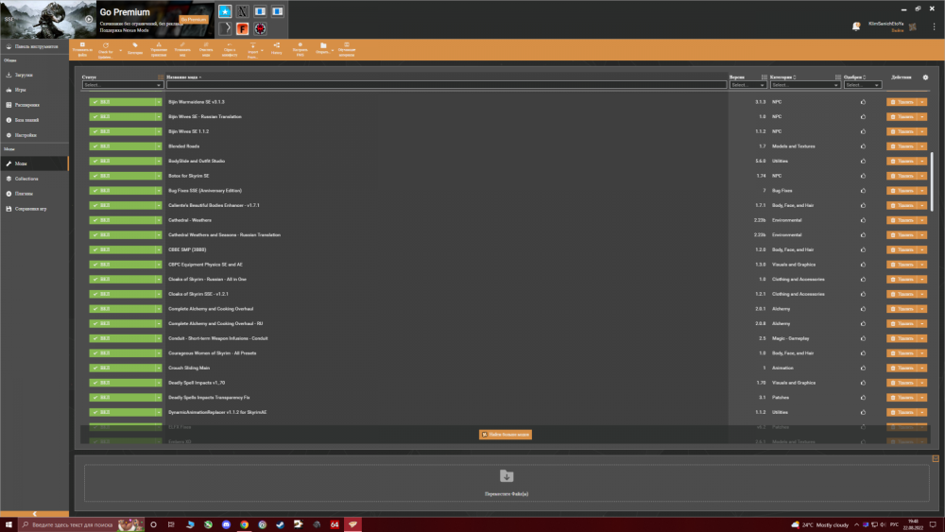Toggle enabled status of DynamicAnimationReplacer
This screenshot has height=532, width=945.
click(122, 412)
